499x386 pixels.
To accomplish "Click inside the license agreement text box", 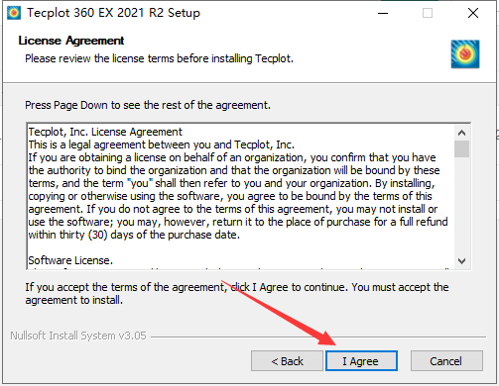I will coord(241,196).
